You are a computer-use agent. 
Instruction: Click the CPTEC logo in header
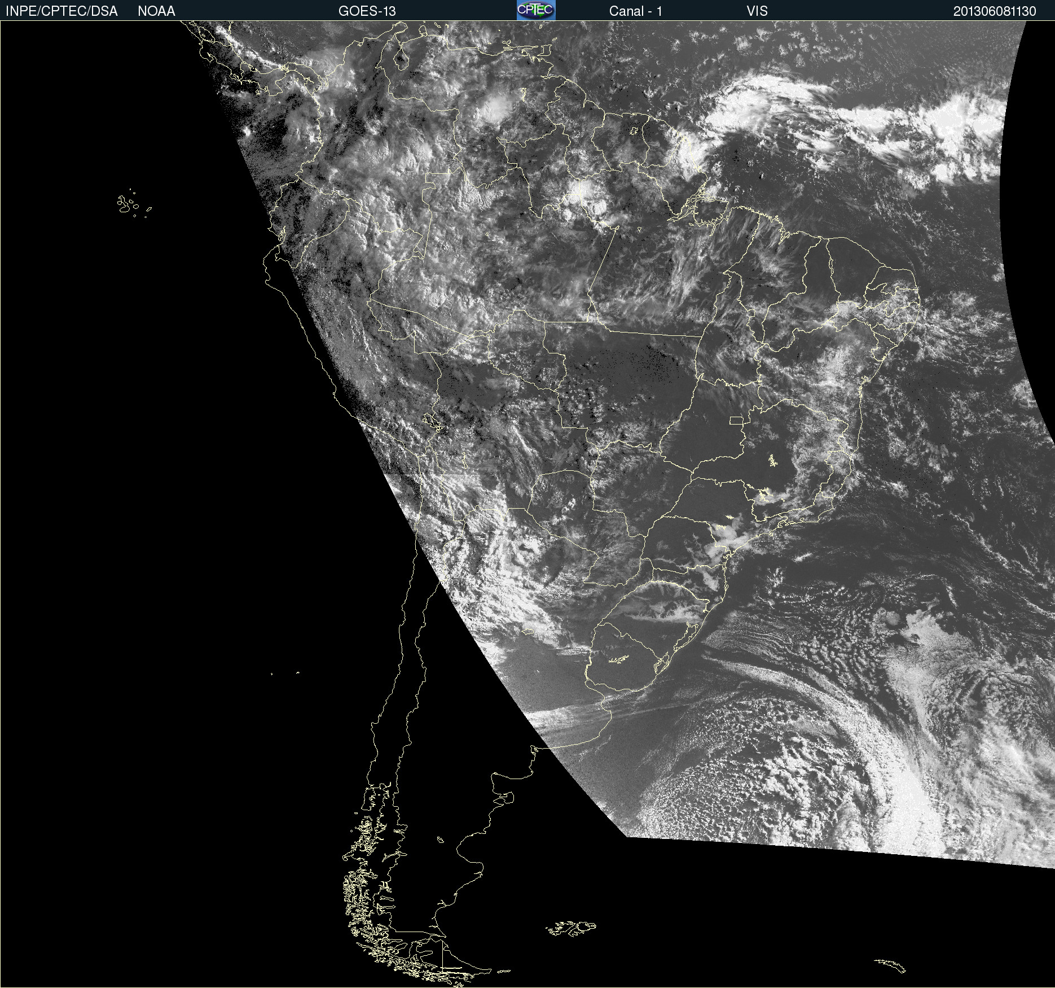coord(536,10)
